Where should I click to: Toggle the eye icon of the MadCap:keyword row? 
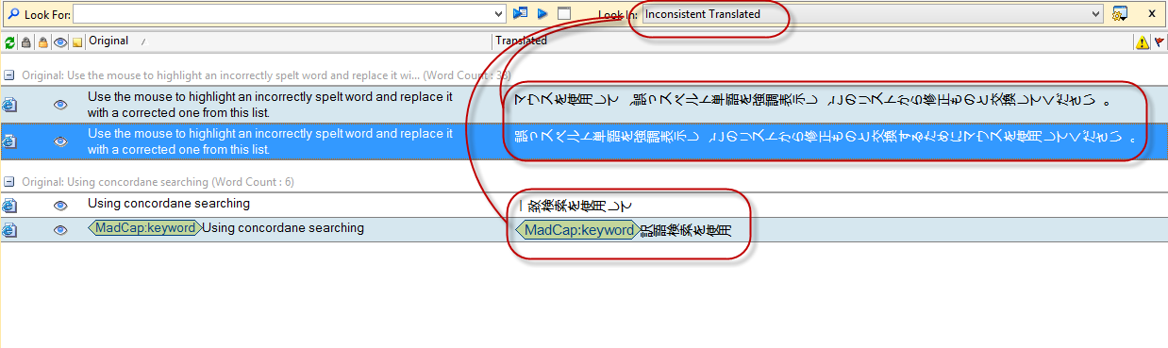(60, 229)
